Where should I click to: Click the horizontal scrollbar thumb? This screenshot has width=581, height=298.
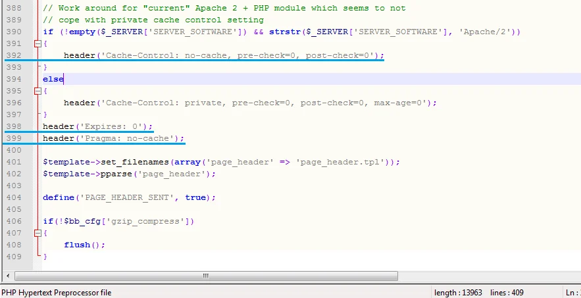[206, 276]
